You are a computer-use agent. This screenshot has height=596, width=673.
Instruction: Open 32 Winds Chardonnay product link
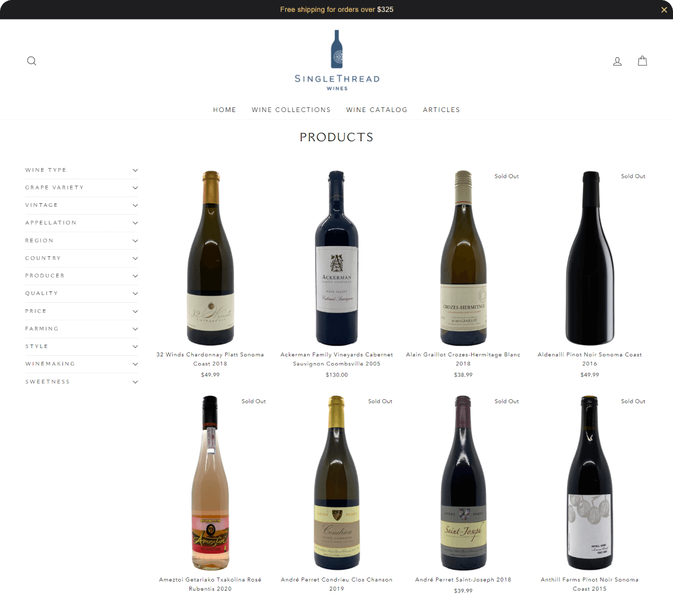[x=210, y=359]
